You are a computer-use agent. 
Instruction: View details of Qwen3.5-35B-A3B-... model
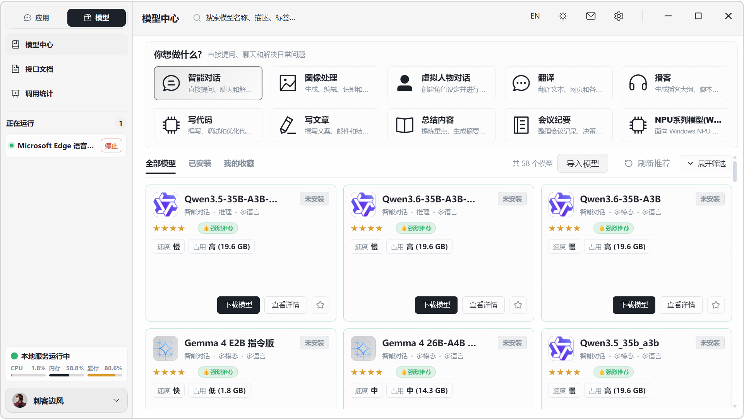pos(286,305)
